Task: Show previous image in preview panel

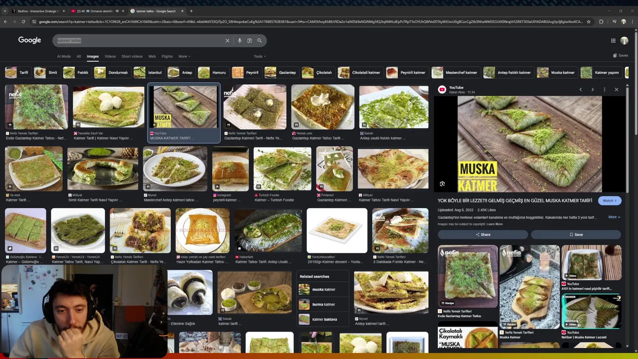Action: [x=581, y=89]
